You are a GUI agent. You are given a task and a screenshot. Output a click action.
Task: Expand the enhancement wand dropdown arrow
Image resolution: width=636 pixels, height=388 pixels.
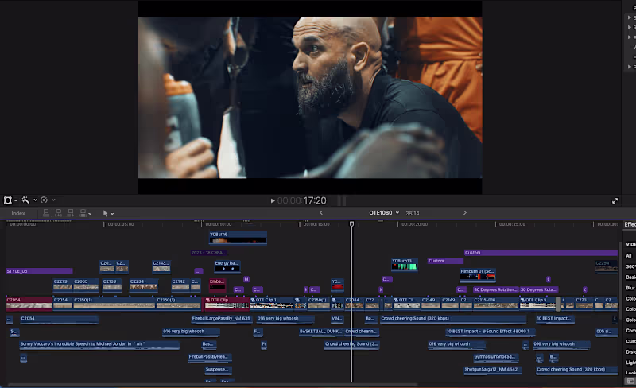(x=35, y=200)
